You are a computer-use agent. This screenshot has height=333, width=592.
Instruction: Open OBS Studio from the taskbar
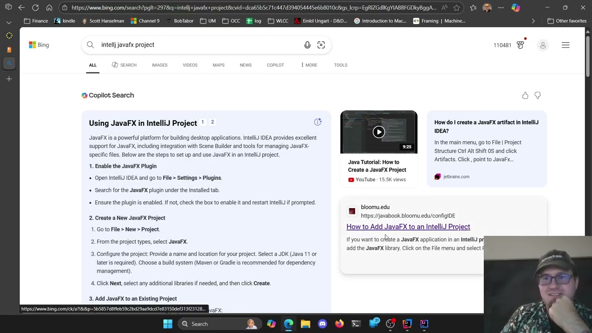(x=390, y=324)
